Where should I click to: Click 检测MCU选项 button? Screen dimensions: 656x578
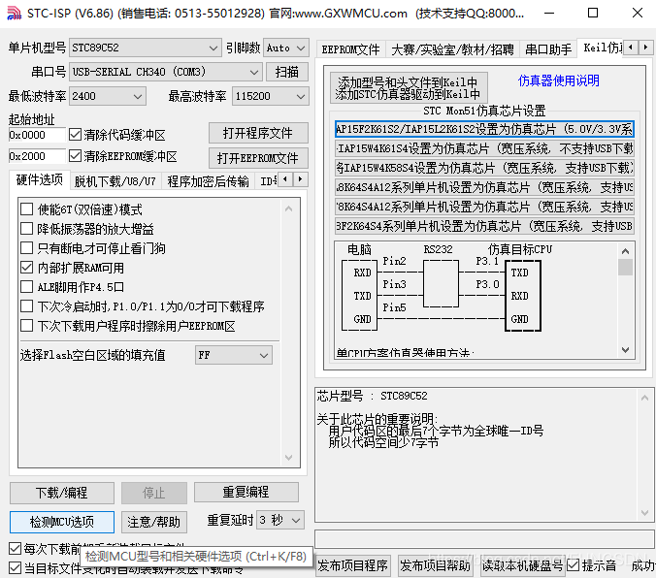pyautogui.click(x=62, y=522)
